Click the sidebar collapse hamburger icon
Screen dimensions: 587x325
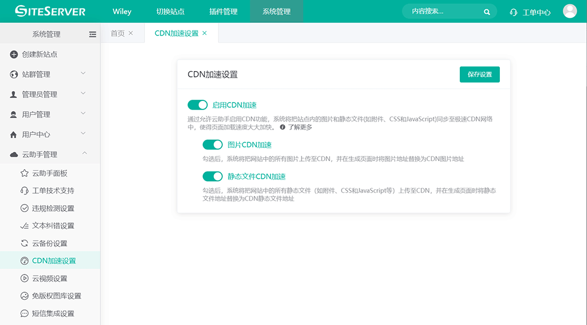coord(92,34)
